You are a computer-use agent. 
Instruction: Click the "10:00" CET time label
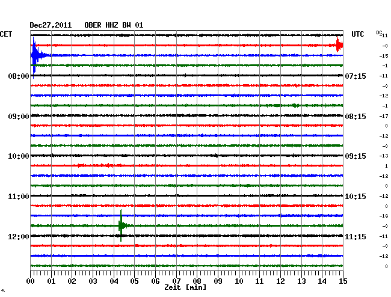click(x=19, y=156)
